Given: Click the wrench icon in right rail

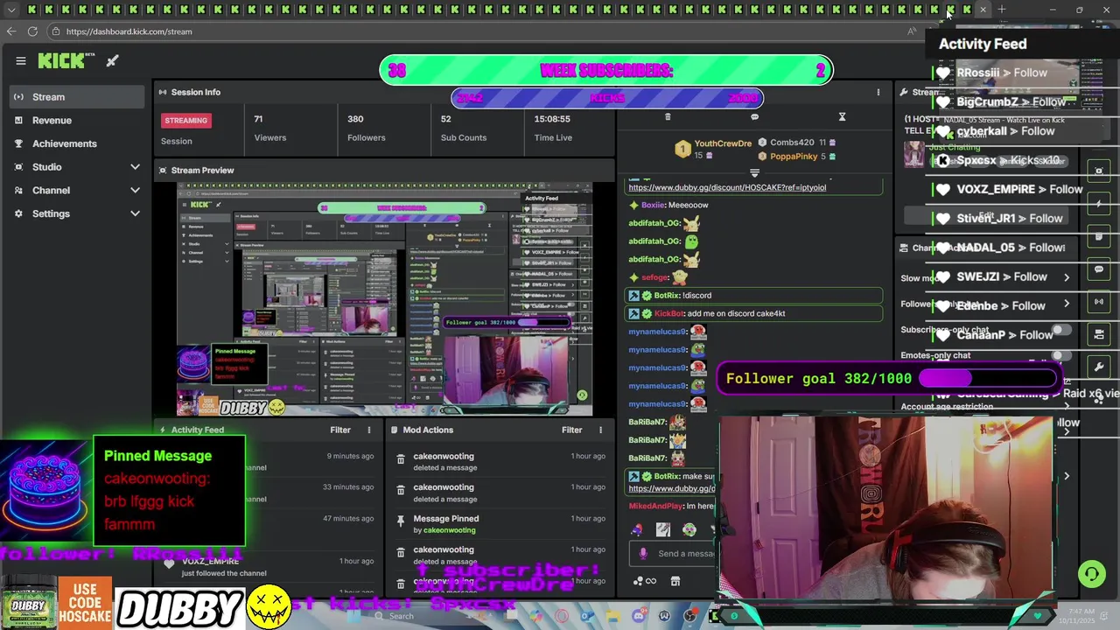Looking at the screenshot, I should (1100, 367).
